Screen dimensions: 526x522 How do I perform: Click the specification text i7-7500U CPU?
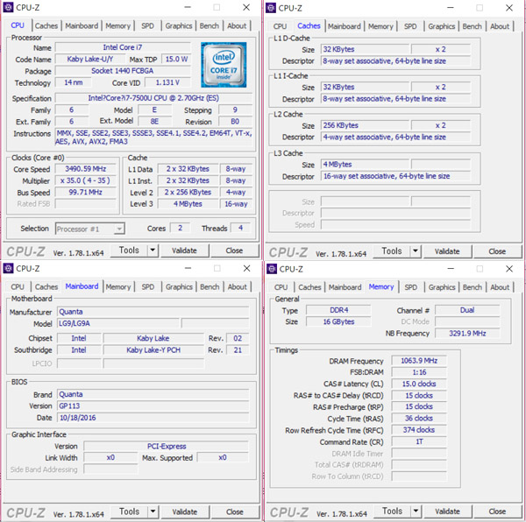153,98
